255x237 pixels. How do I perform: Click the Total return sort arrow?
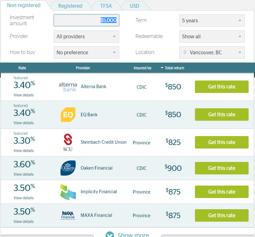pos(162,68)
